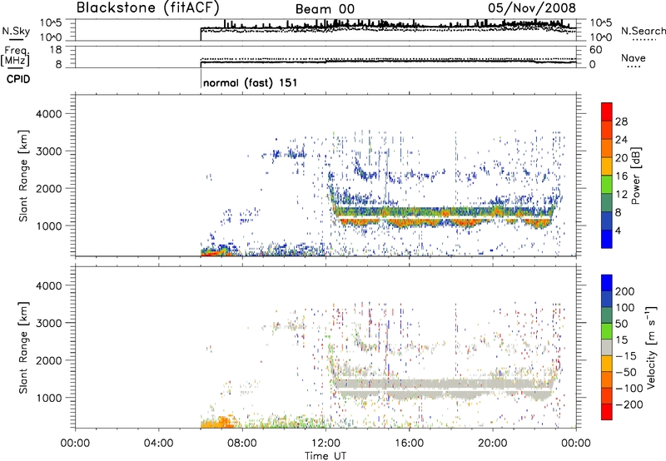Click the 'Nave' legend label
The image size is (666, 461).
(633, 57)
